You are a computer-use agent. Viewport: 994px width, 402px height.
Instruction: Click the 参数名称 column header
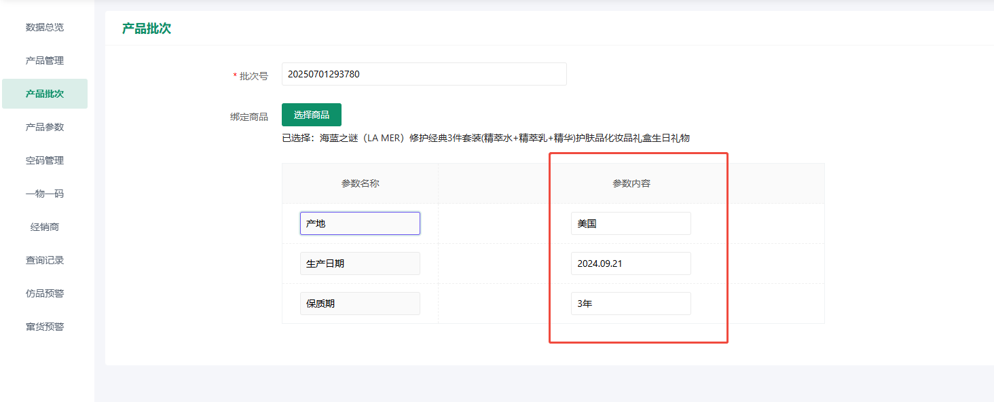(360, 183)
